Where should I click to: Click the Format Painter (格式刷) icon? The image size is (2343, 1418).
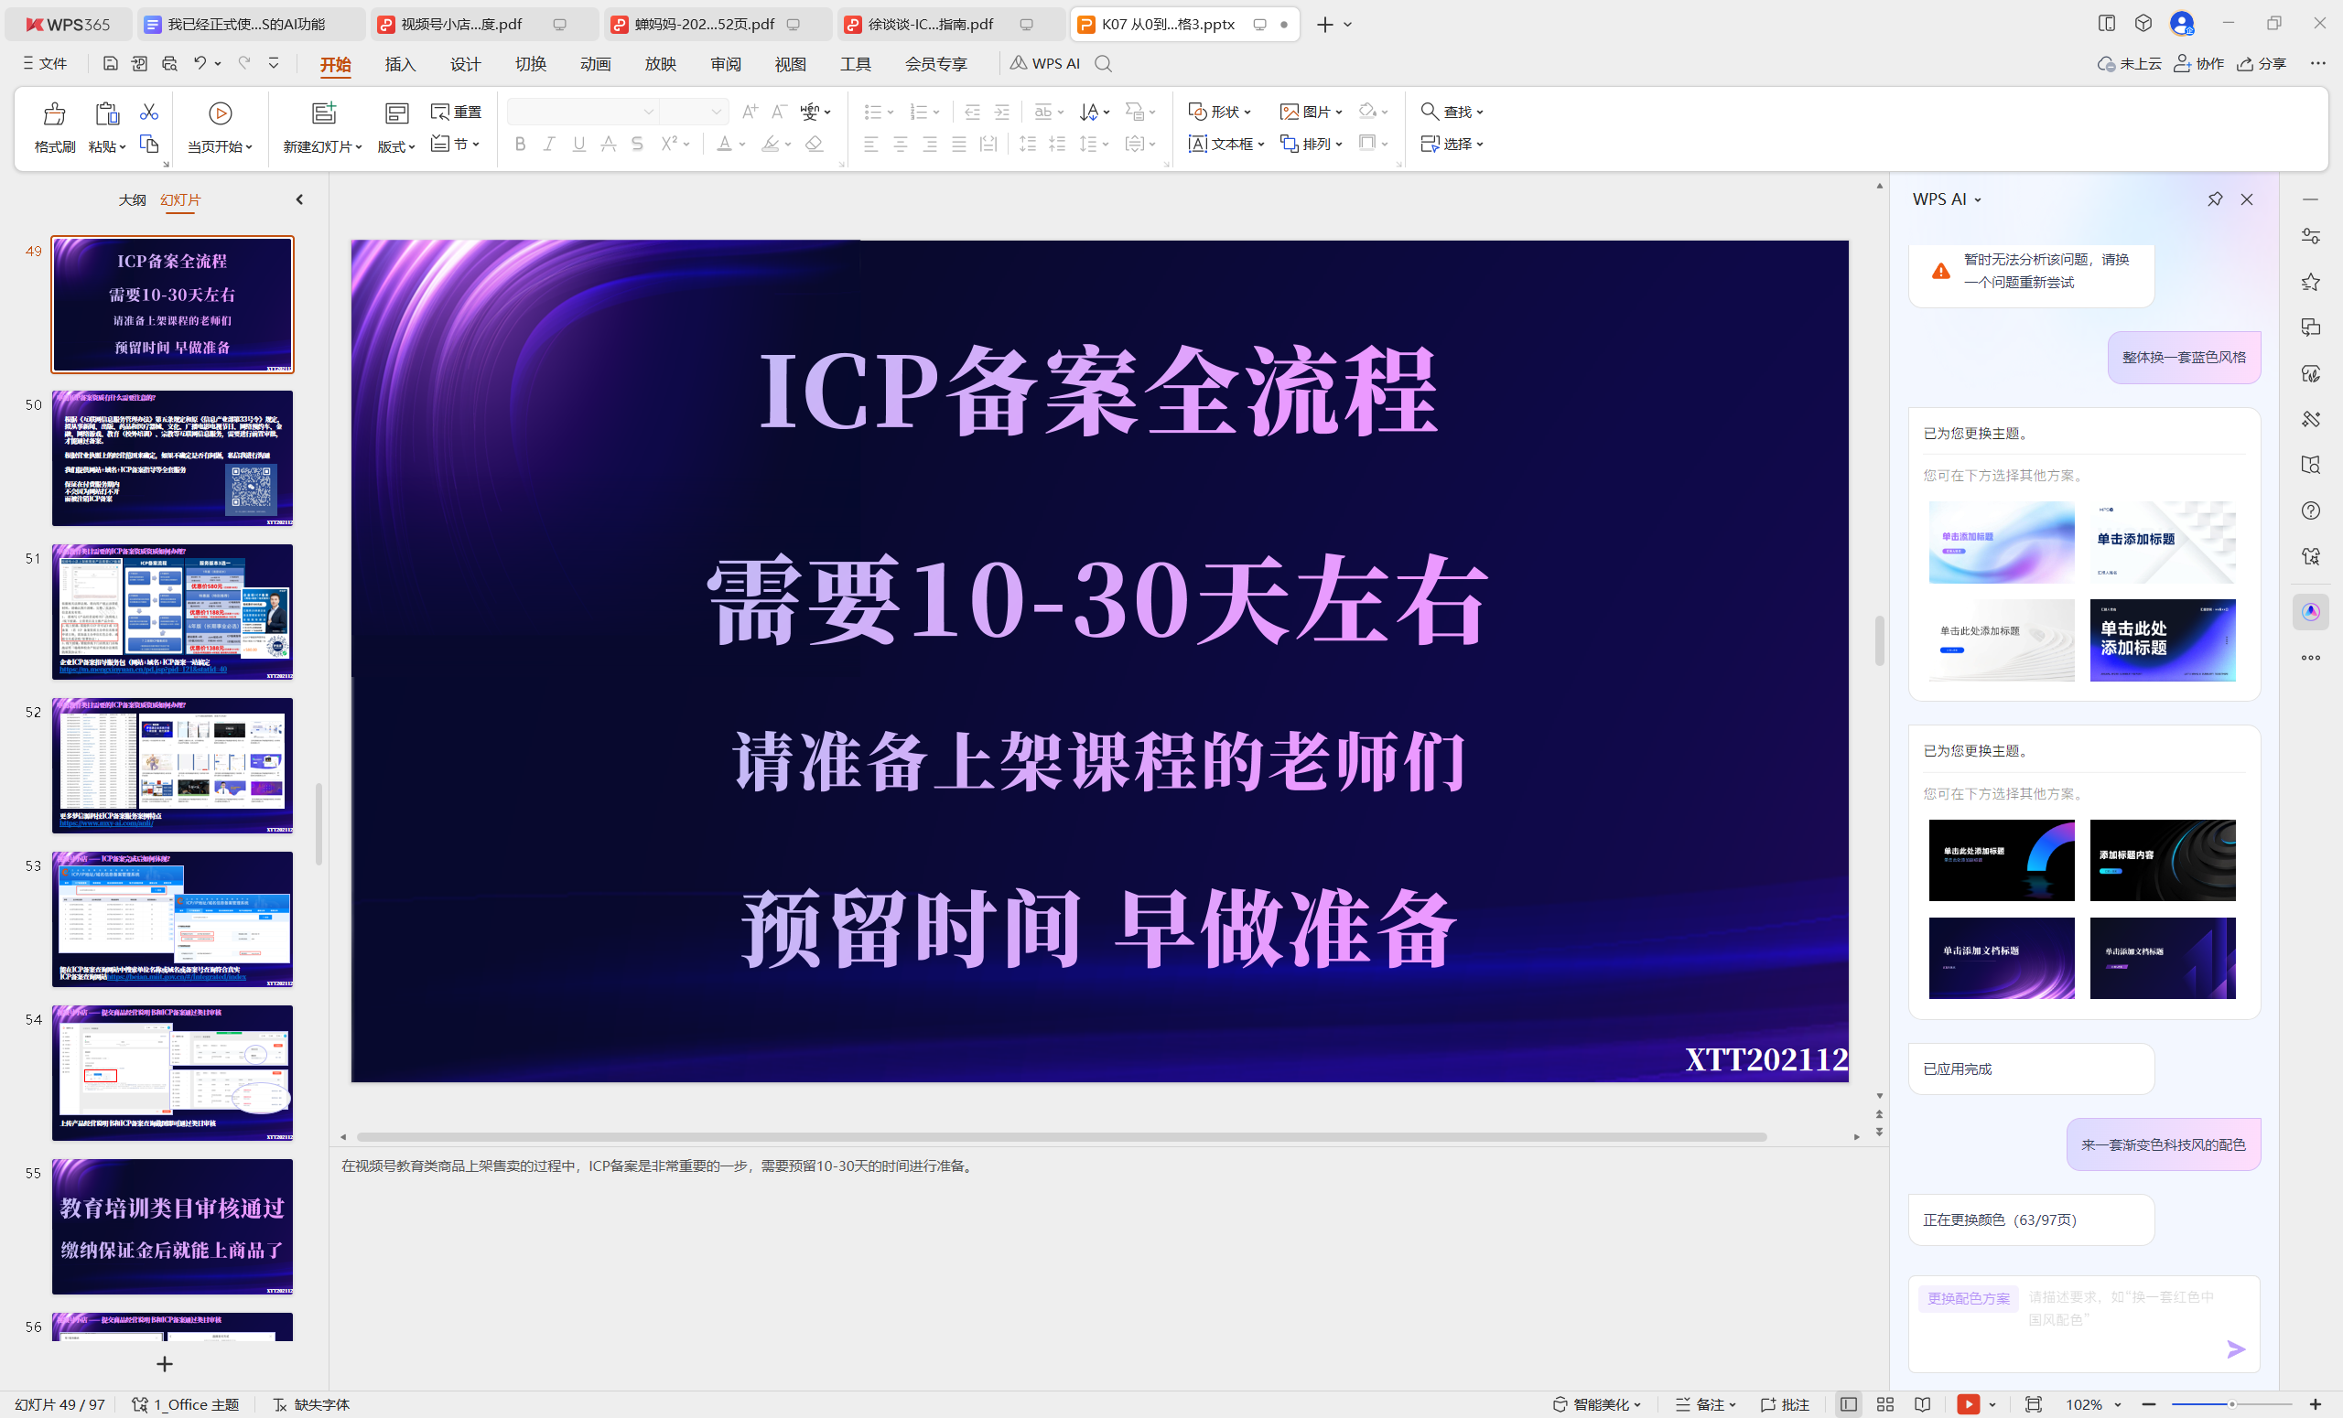(54, 115)
